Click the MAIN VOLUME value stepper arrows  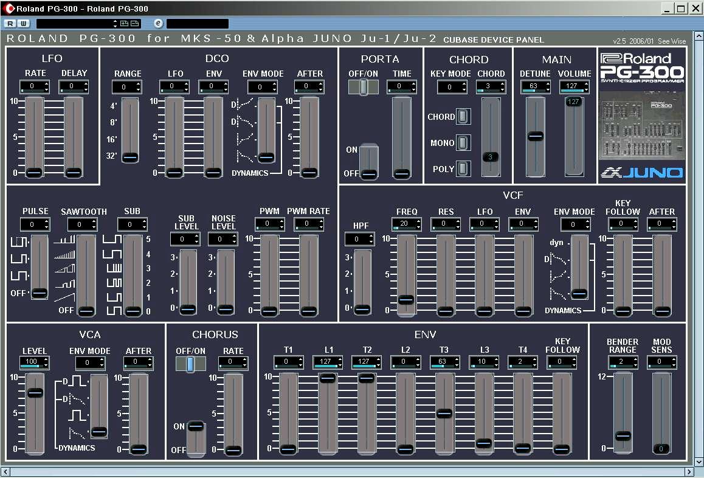coord(587,87)
